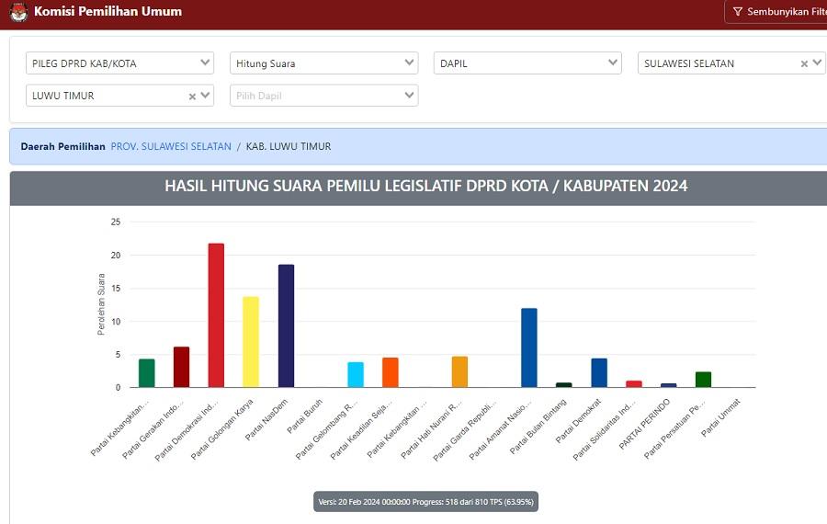Click the orange Partai Hati Nurani bar
Image resolution: width=827 pixels, height=524 pixels.
(x=459, y=372)
